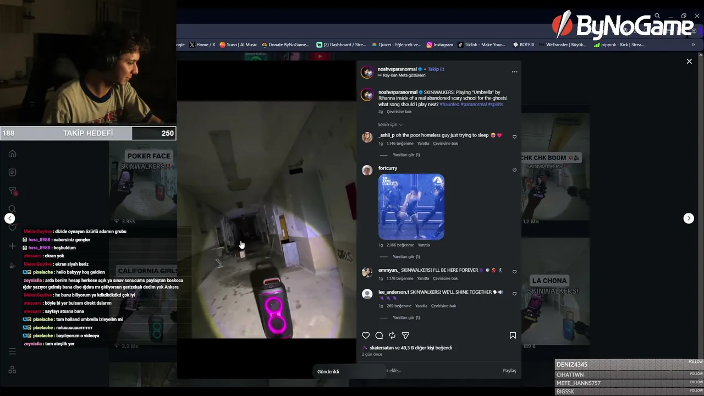Open the Instagram bookmark in the bookmarks bar
The width and height of the screenshot is (704, 396).
coord(439,45)
